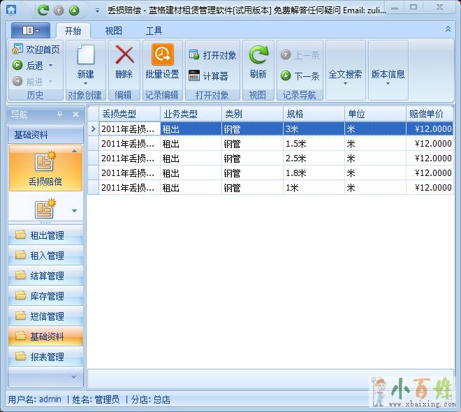Open the 计算器 calculator tool
Image resolution: width=461 pixels, height=412 pixels.
click(209, 76)
